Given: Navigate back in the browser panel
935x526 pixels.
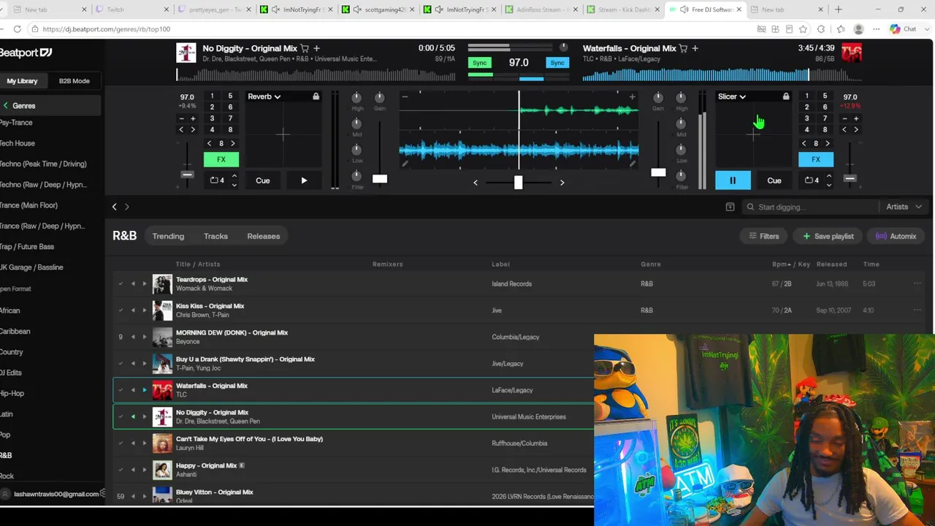Looking at the screenshot, I should [x=115, y=207].
